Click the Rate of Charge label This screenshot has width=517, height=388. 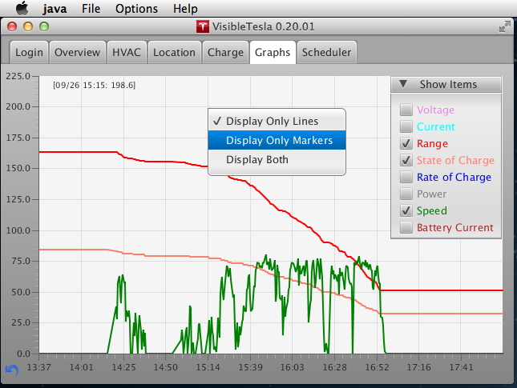(x=454, y=177)
